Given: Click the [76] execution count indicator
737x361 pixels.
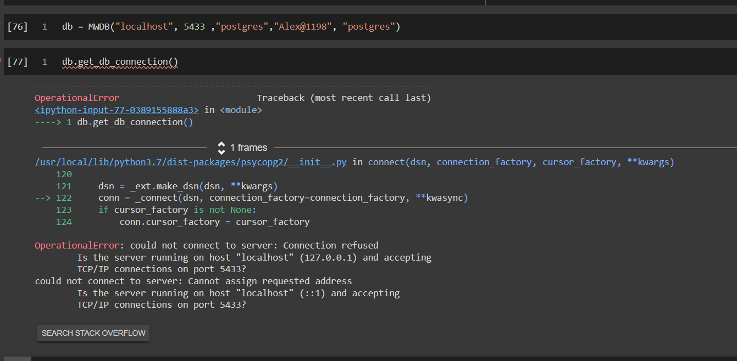Looking at the screenshot, I should pyautogui.click(x=18, y=27).
